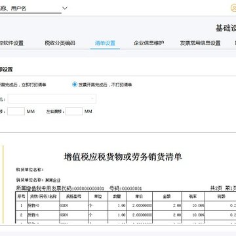Viewport: 236px width, 236px height.
Task: Focus the 左右偏移 MM input box
Action: 74,111
